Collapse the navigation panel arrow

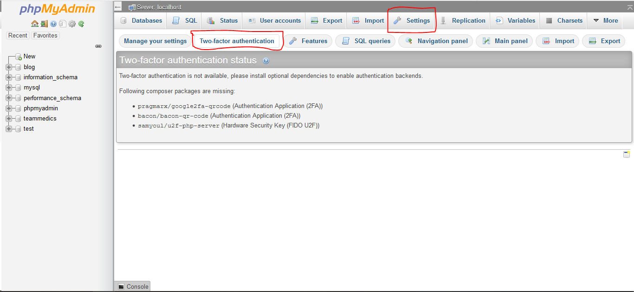98,45
